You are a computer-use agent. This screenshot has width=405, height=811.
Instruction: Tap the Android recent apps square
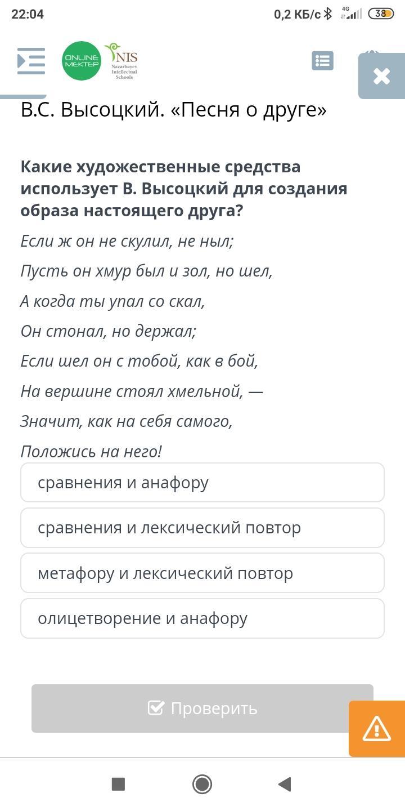(x=118, y=784)
